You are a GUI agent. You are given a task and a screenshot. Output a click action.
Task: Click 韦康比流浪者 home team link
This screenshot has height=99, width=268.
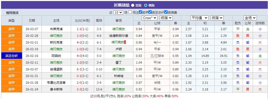[x=56, y=83]
